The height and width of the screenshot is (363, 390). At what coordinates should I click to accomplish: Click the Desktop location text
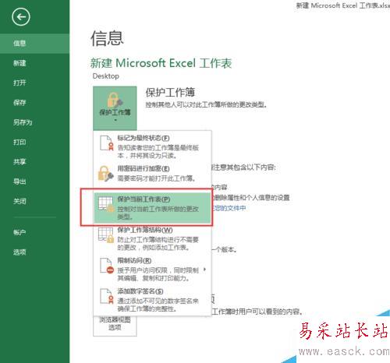[106, 76]
